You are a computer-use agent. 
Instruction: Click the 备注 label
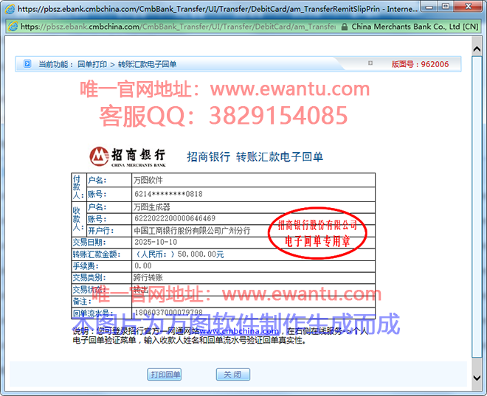(x=82, y=301)
